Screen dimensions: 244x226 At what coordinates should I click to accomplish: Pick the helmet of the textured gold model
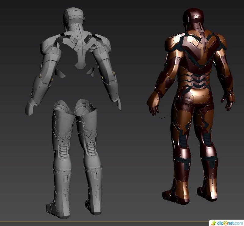[x=193, y=19]
